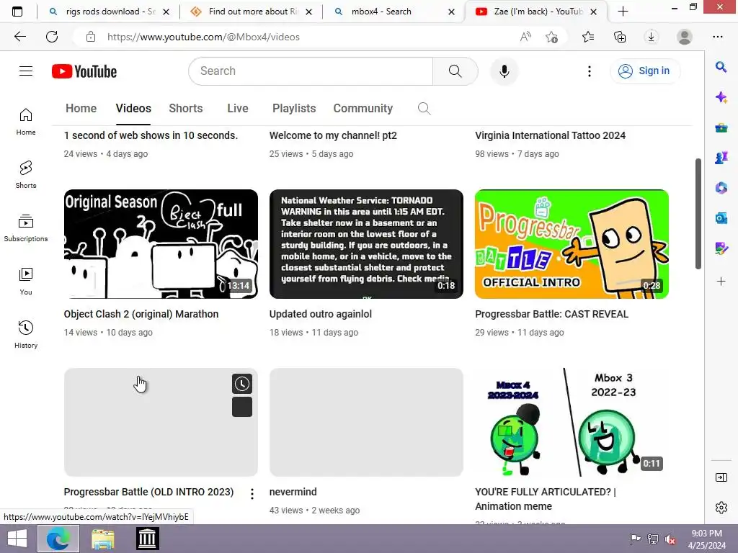
Task: Switch to channel Shorts tab
Action: [x=186, y=109]
